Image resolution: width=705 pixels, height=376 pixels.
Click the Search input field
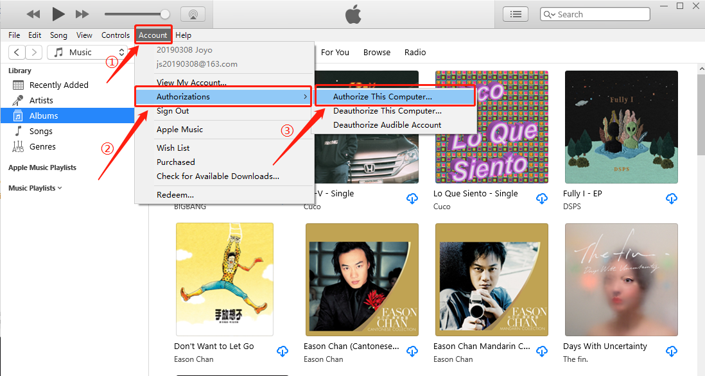click(595, 14)
